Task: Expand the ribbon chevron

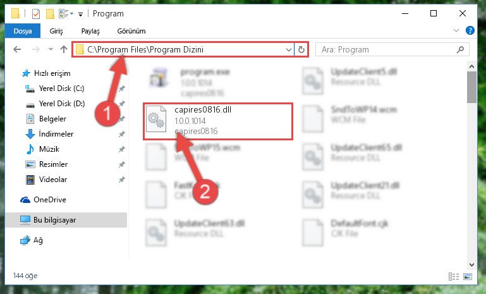Action: (456, 30)
